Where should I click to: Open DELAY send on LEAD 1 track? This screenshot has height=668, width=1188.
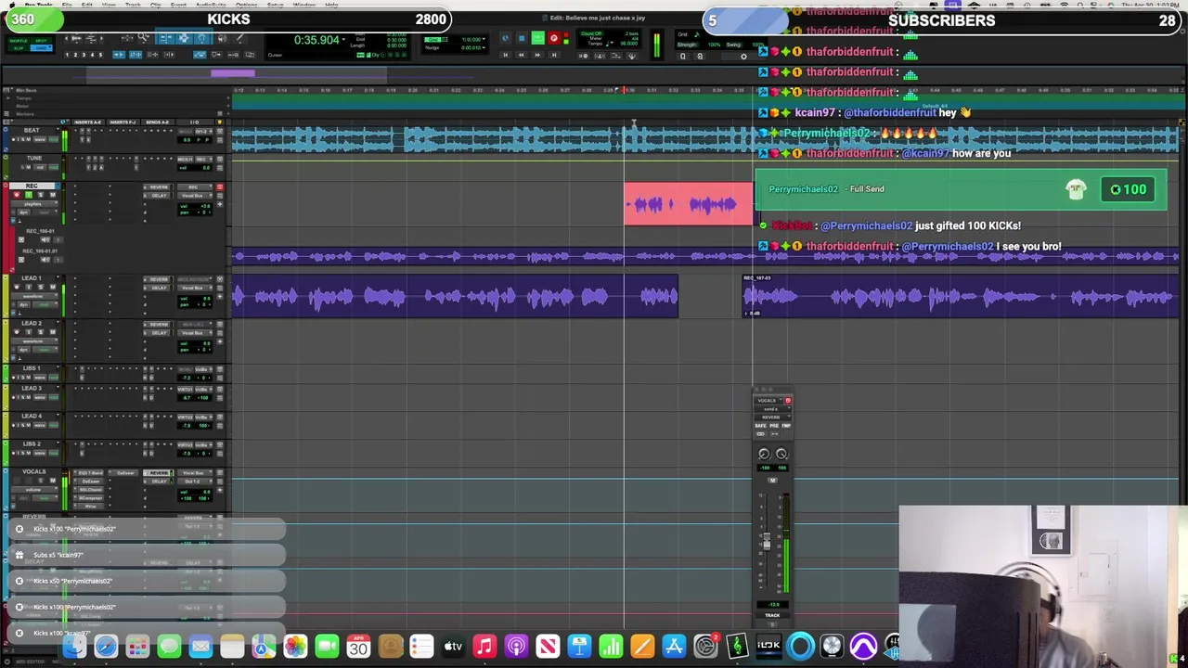158,288
